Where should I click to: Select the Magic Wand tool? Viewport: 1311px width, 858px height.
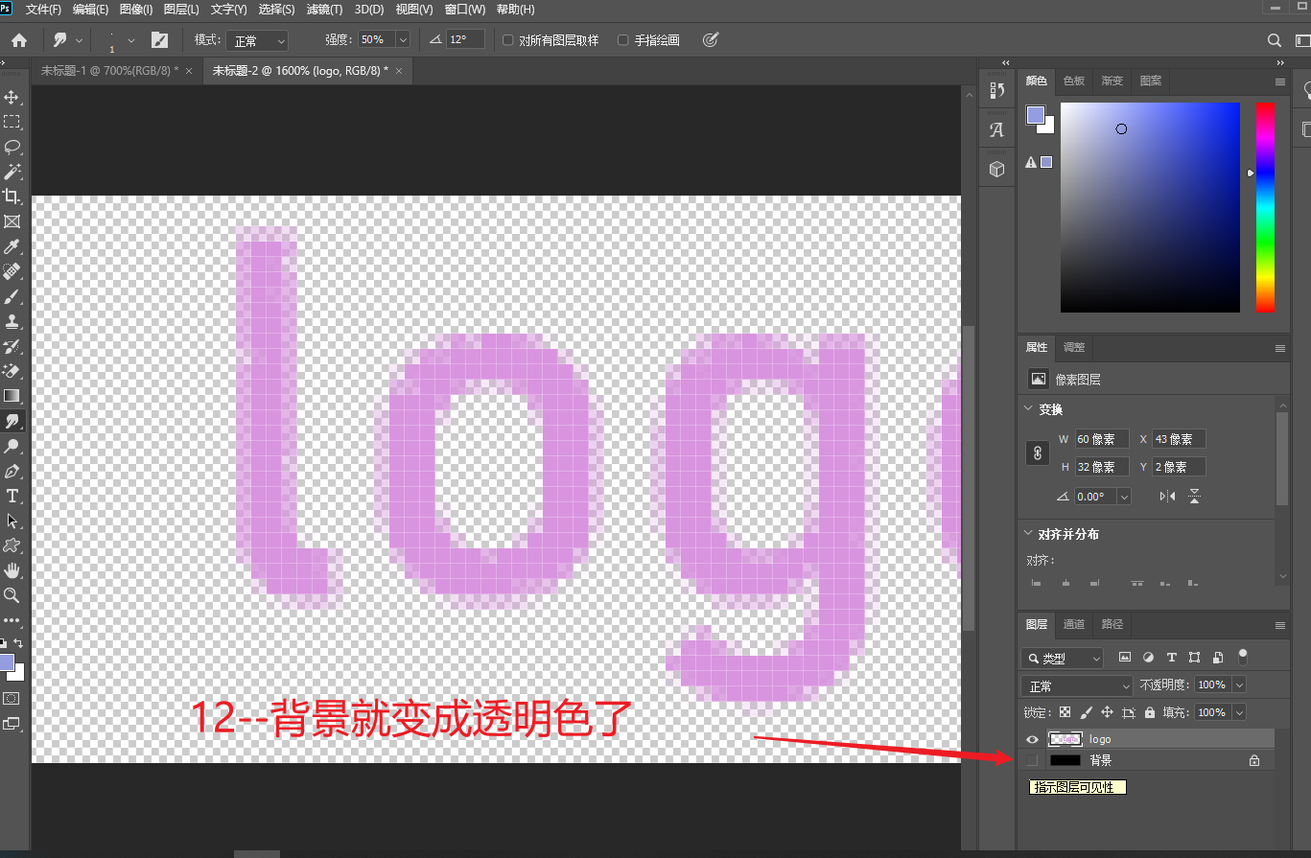click(x=12, y=172)
